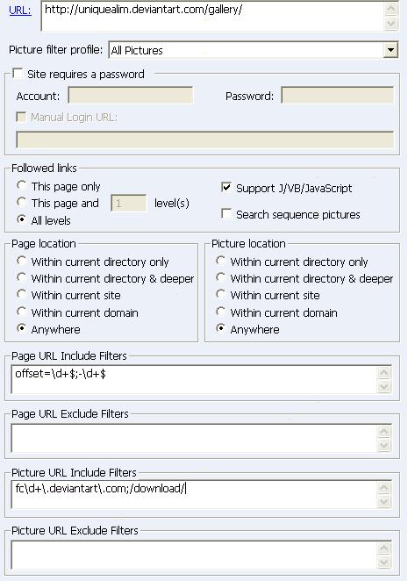Set Page location to Within current site
This screenshot has width=408, height=581.
pos(21,295)
